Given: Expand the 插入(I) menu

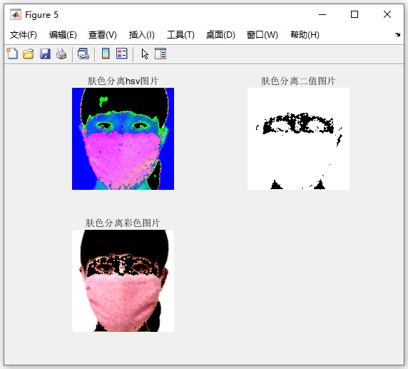Looking at the screenshot, I should pyautogui.click(x=142, y=35).
